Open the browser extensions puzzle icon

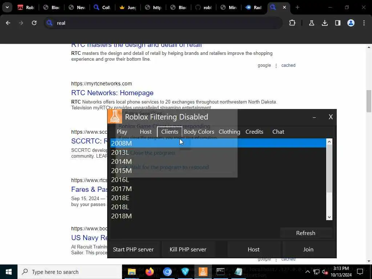(x=292, y=23)
